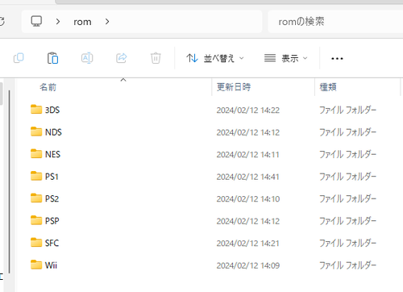Expand the chevron after rom breadcrumb
Image resolution: width=403 pixels, height=292 pixels.
pyautogui.click(x=107, y=22)
